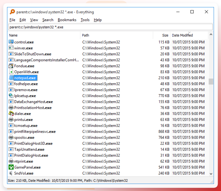This screenshot has width=221, height=191.
Task: Click the scrollbar up arrow
Action: pyautogui.click(x=211, y=34)
